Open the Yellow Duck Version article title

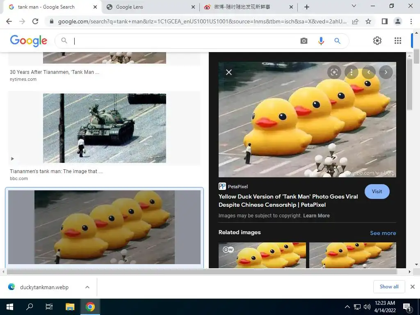tap(288, 201)
